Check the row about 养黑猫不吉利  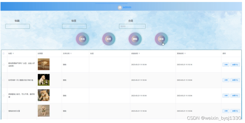pos(3,65)
